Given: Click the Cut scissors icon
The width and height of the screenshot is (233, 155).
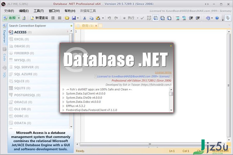Looking at the screenshot, I should [x=85, y=18].
